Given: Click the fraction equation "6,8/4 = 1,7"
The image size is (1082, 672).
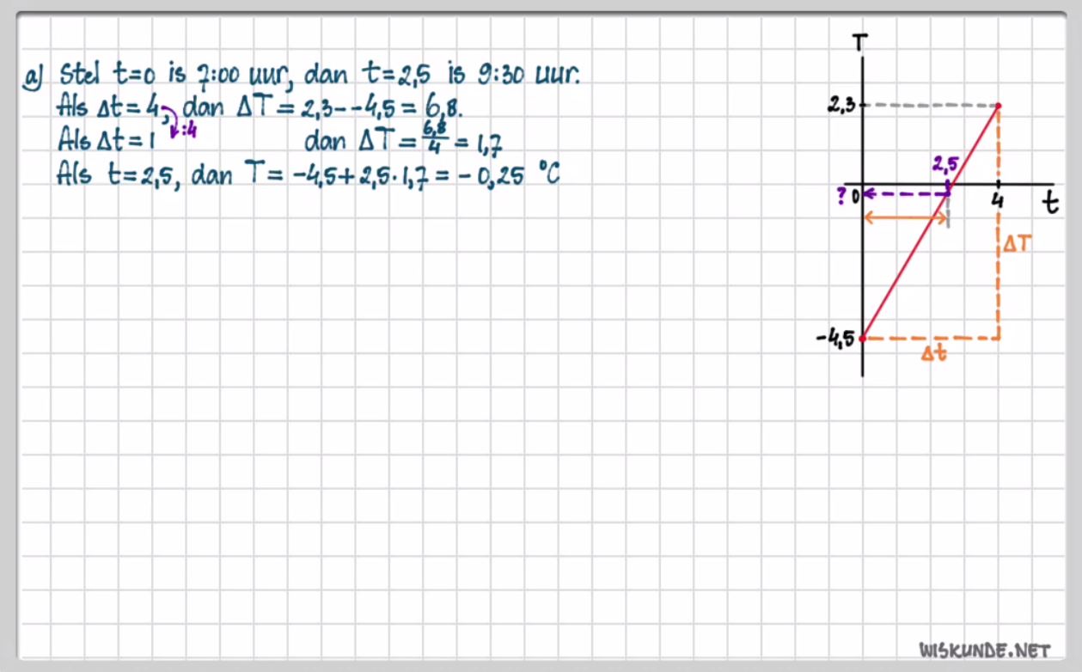Looking at the screenshot, I should [462, 137].
